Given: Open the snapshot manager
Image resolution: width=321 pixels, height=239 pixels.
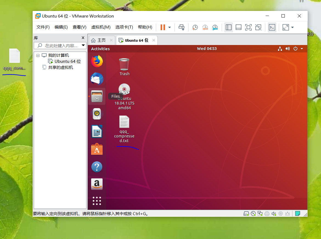Looking at the screenshot, I should (215, 27).
